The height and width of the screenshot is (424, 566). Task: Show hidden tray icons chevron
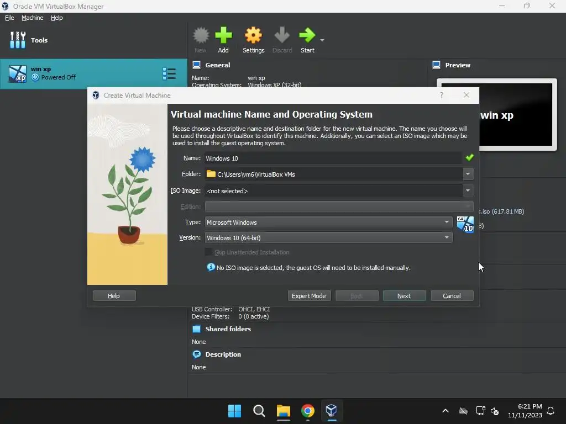446,411
